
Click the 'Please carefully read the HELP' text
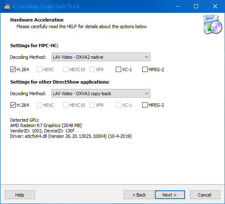(x=82, y=26)
